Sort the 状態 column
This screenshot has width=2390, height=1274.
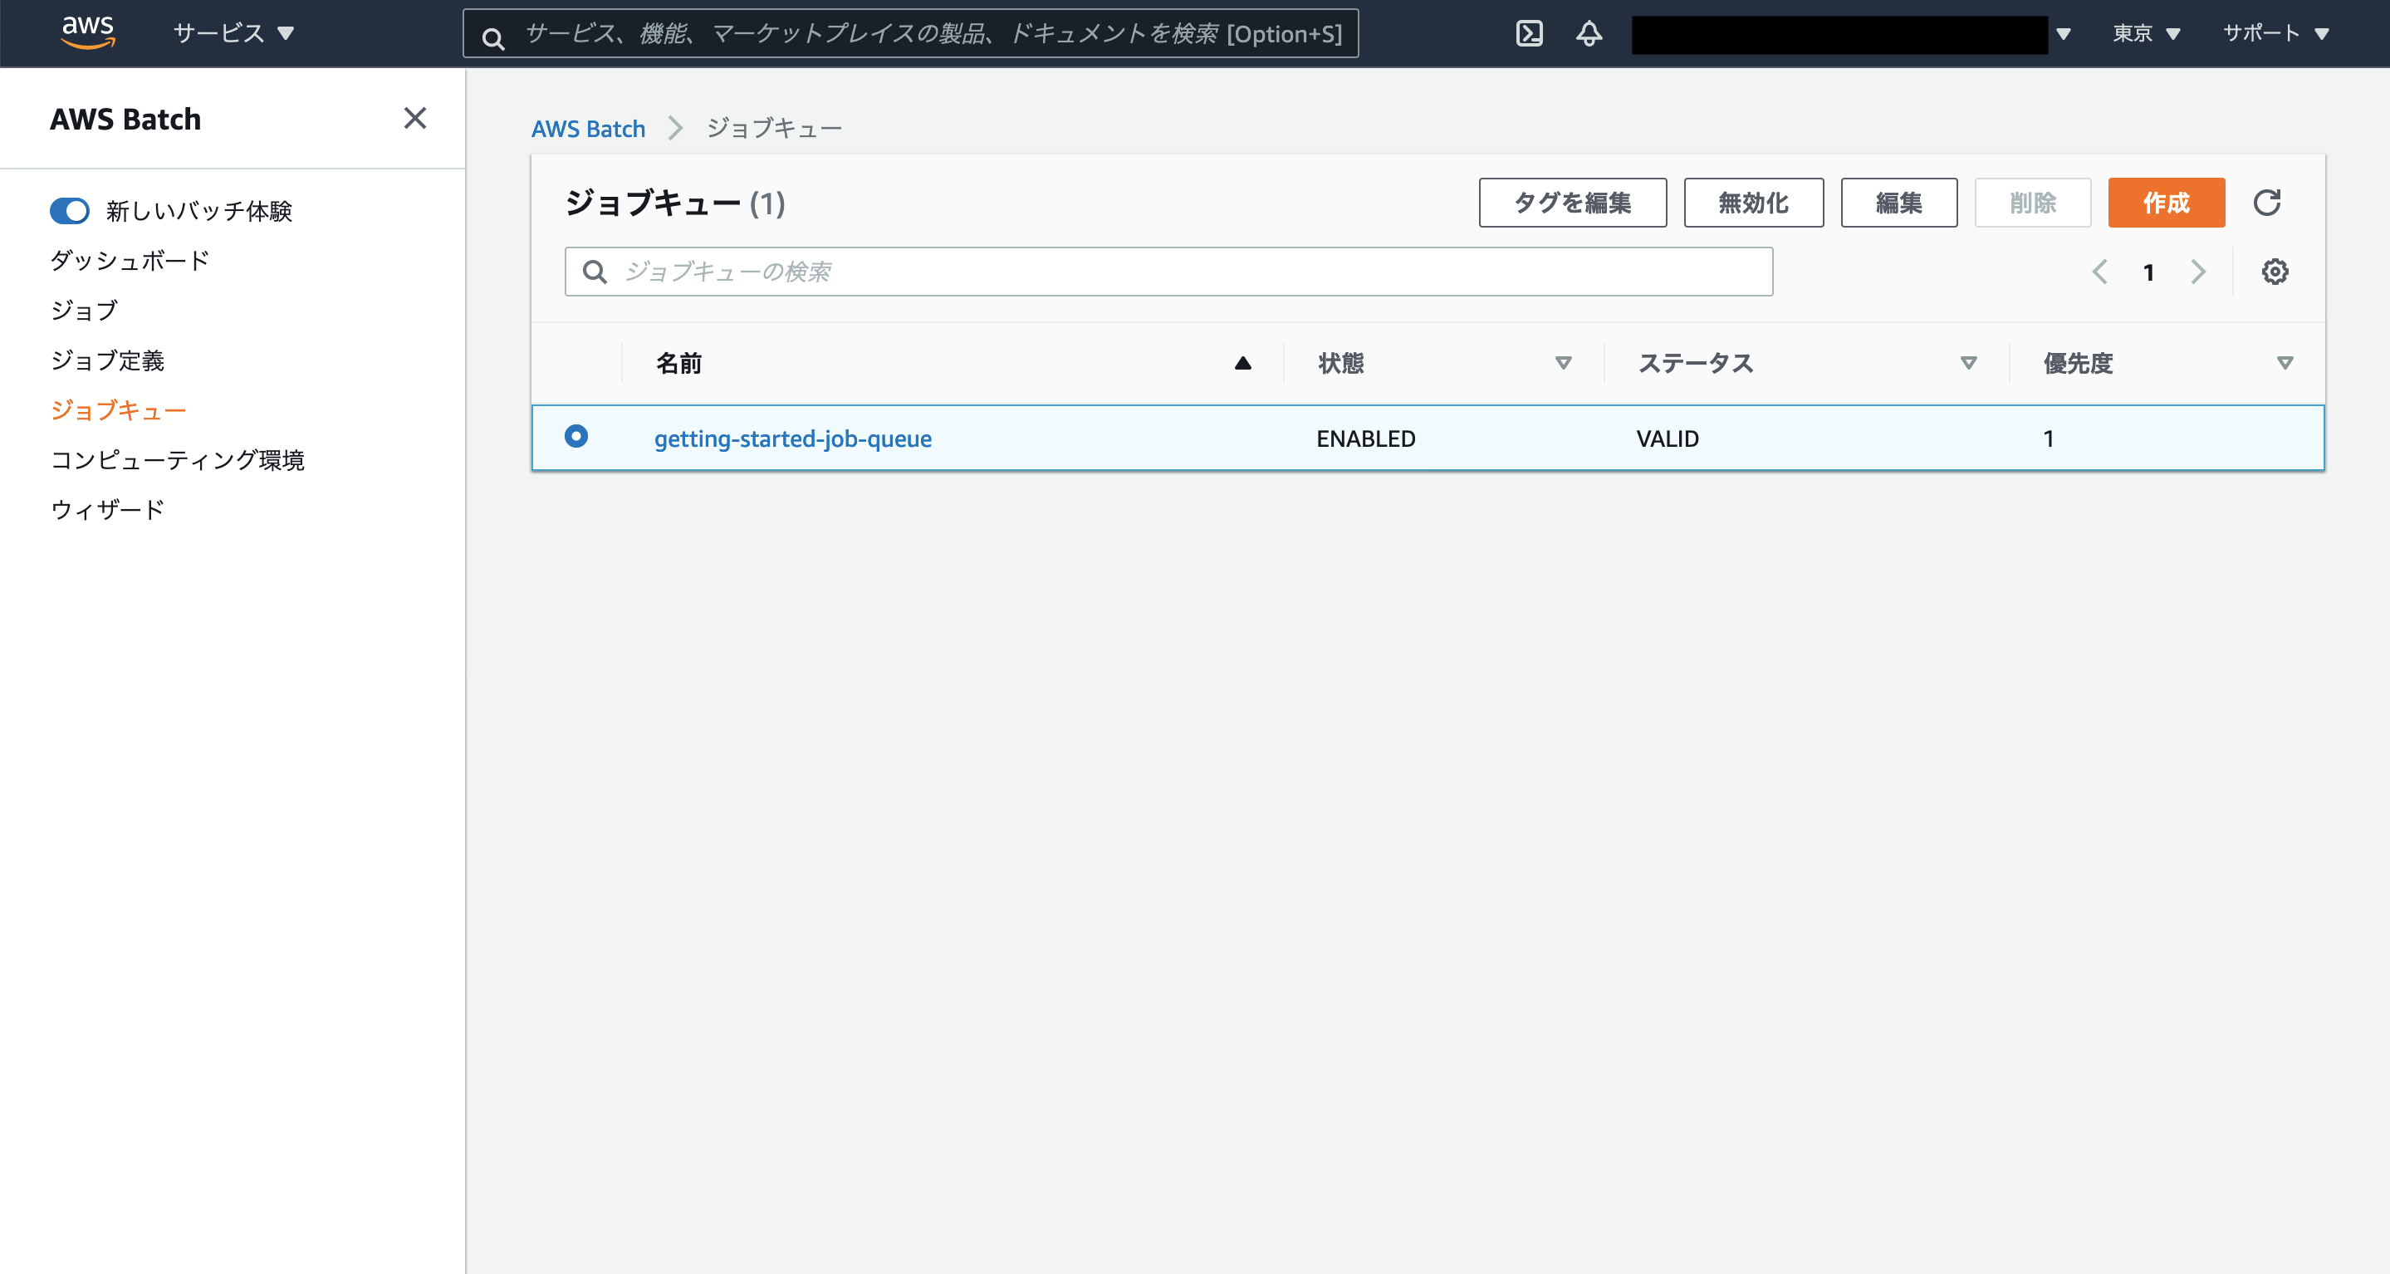pyautogui.click(x=1564, y=363)
